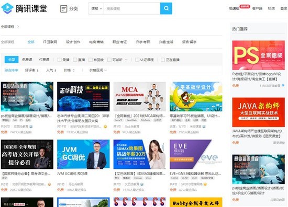Open the JVM GC调优 course thumbnail

tap(83, 154)
